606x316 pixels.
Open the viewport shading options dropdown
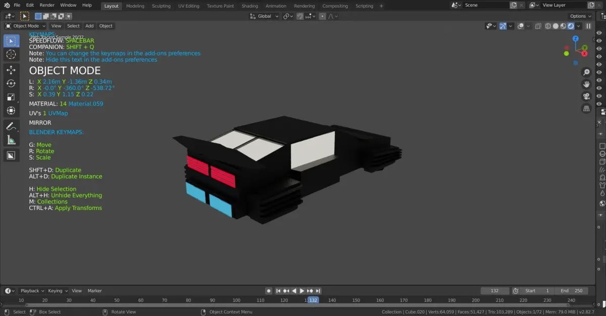578,26
